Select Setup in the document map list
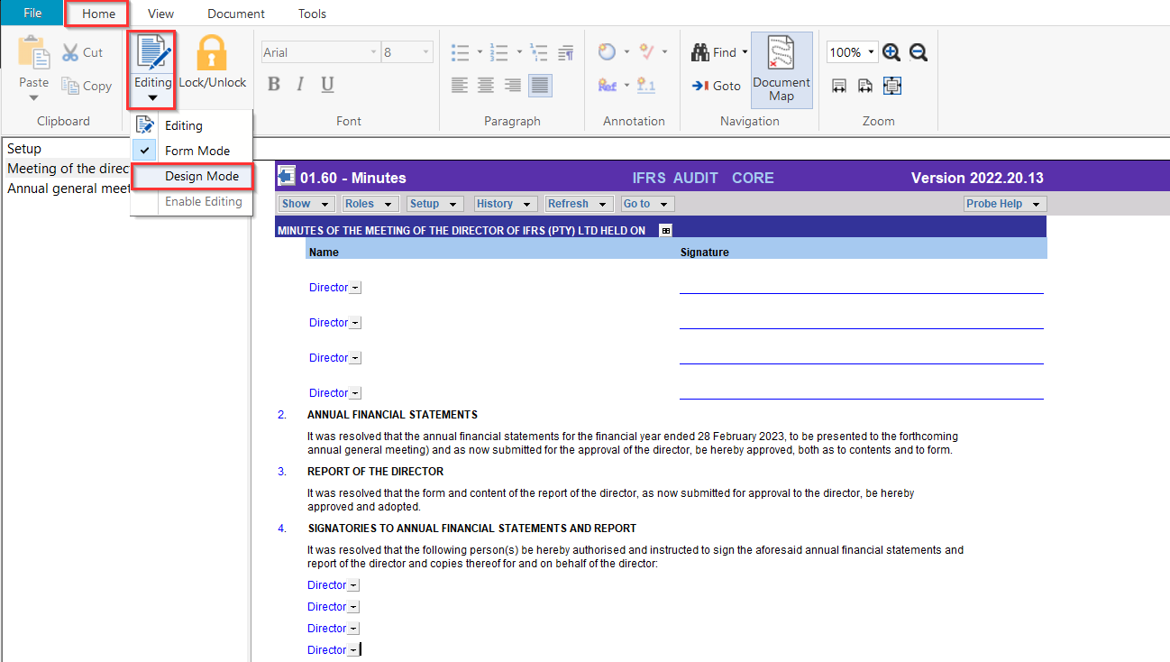This screenshot has width=1170, height=662. pos(24,149)
